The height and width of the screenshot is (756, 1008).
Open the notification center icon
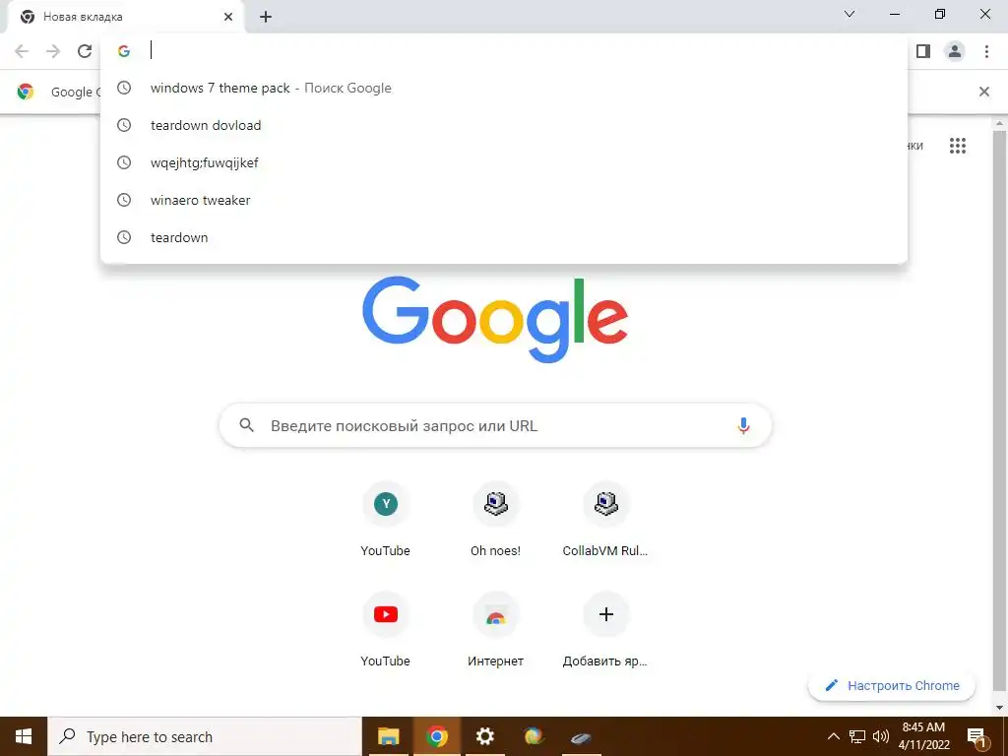(x=976, y=737)
